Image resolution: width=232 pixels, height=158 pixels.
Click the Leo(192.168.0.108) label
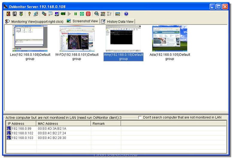tap(30, 57)
